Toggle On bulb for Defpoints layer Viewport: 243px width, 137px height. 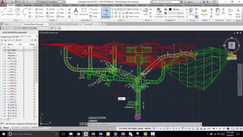[24, 53]
